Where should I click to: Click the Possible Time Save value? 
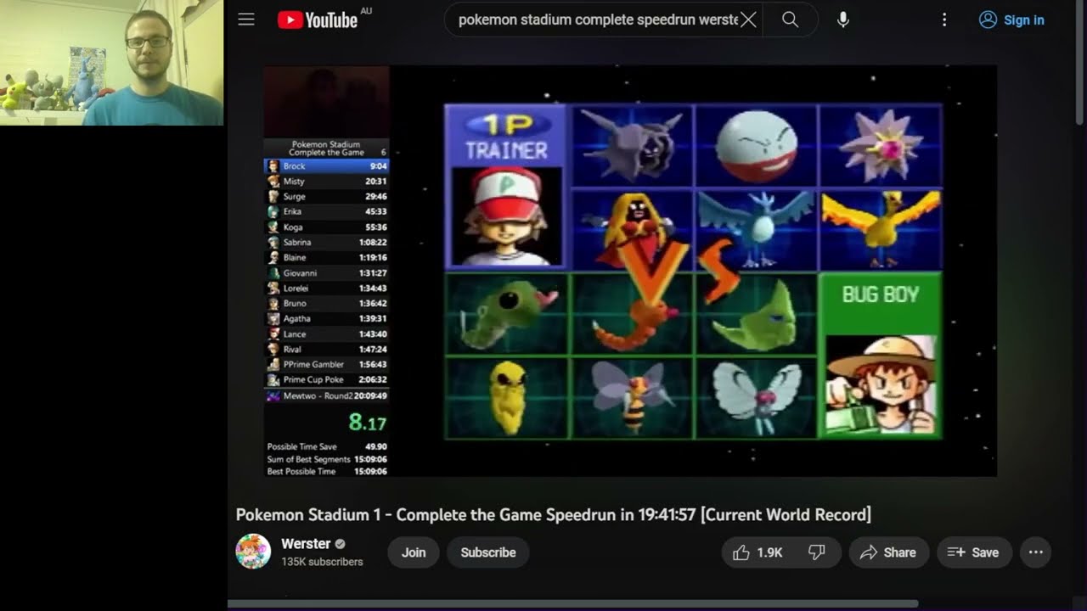pos(376,446)
